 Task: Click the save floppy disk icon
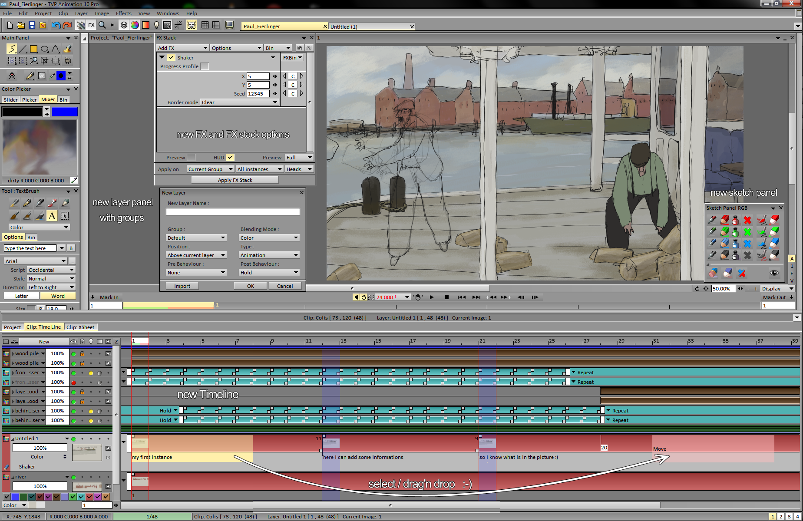coord(32,25)
